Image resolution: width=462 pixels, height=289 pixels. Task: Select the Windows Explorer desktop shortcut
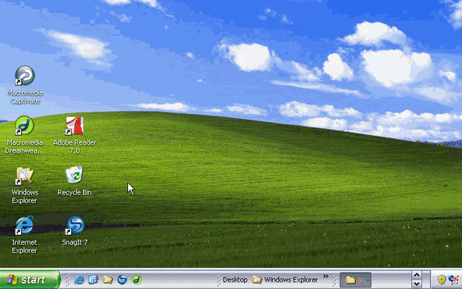25,176
